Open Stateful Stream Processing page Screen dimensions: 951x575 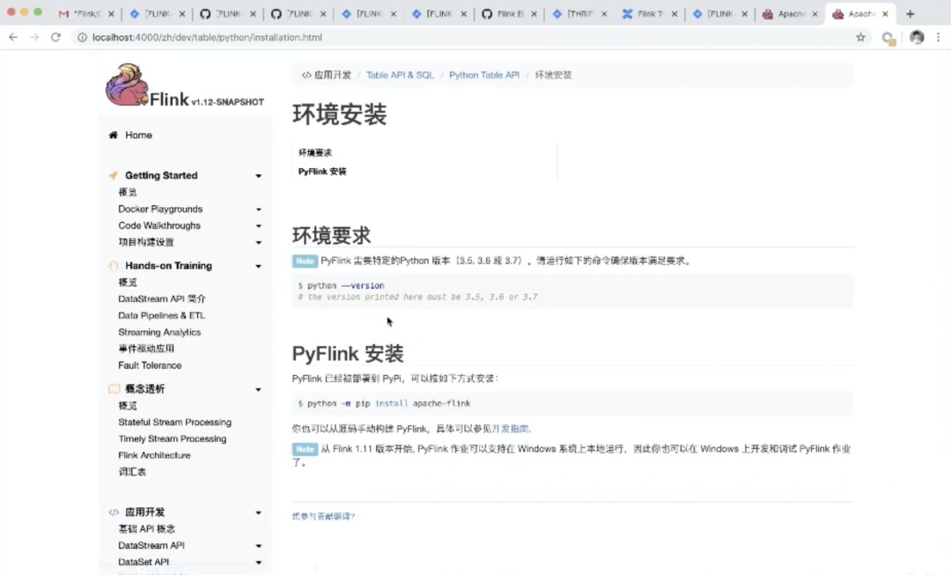174,422
